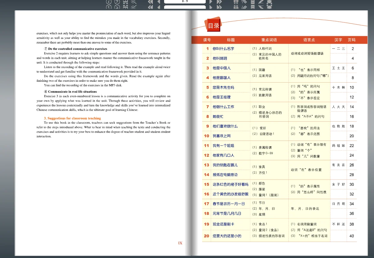Select lesson title 她很忙
This screenshot has height=258, width=374.
[218, 117]
